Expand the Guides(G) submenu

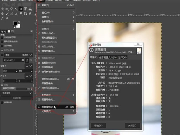[x=57, y=95]
